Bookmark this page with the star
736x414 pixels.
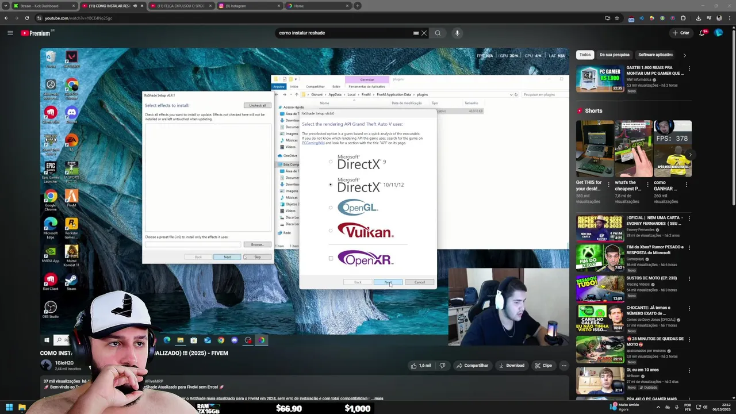tap(617, 18)
